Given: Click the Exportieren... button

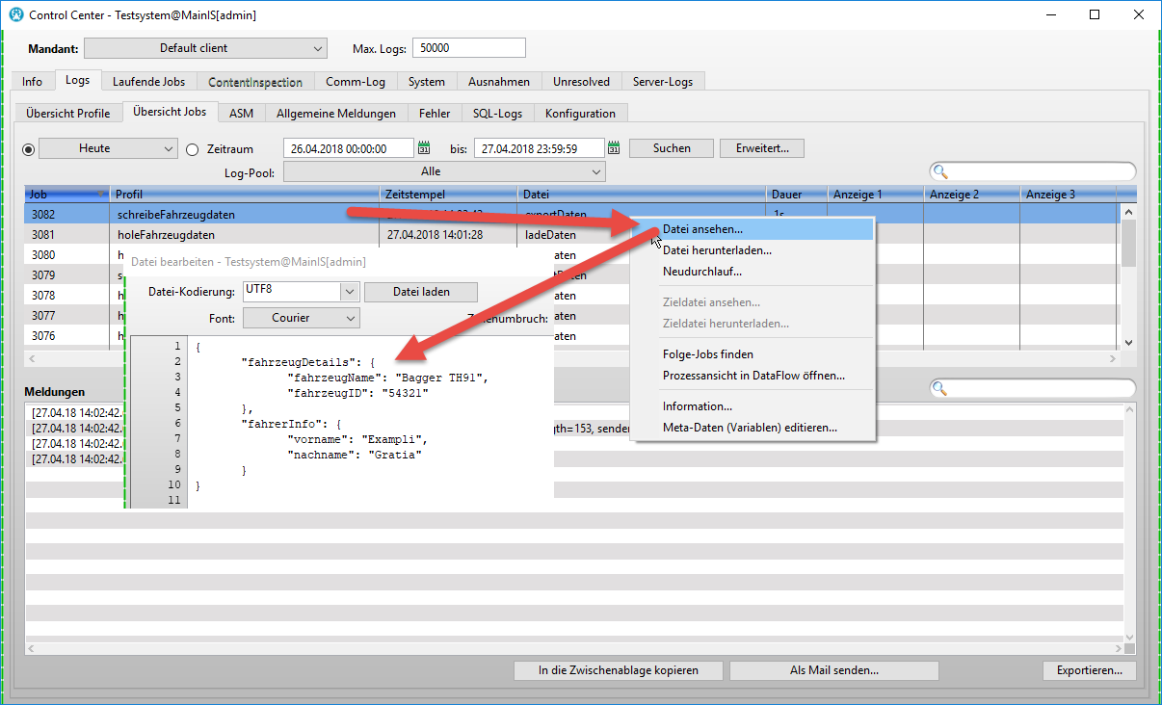Looking at the screenshot, I should point(1090,670).
